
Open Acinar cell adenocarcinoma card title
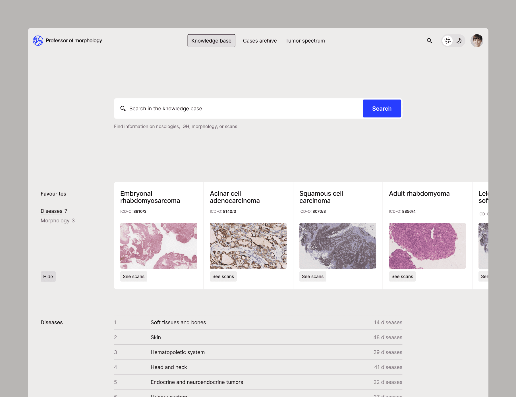[x=235, y=197]
